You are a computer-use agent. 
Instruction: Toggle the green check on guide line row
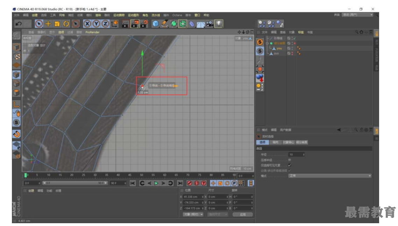point(295,38)
